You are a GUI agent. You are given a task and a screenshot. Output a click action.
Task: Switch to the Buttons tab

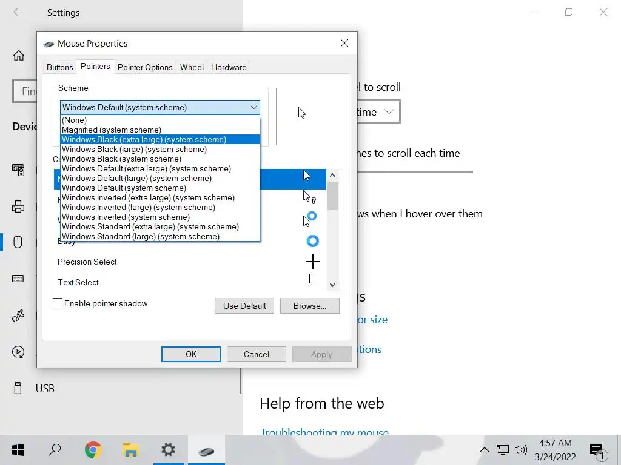tap(60, 67)
